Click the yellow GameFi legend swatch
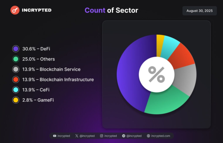Viewport: 223px width, 143px height. coord(16,100)
